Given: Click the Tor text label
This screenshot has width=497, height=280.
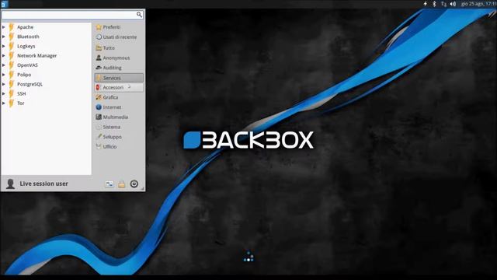Looking at the screenshot, I should point(21,103).
